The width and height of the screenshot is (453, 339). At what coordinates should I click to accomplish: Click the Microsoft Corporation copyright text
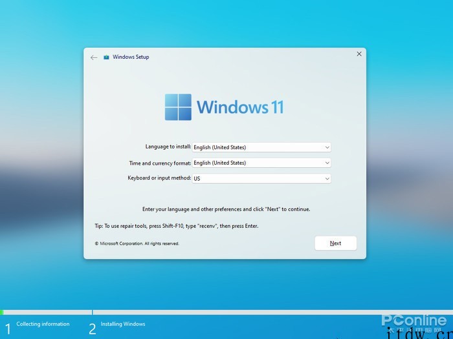pos(137,243)
